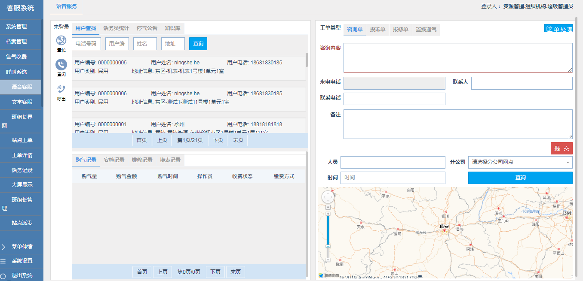Select the 咨询单 work order type
The width and height of the screenshot is (583, 281).
355,30
